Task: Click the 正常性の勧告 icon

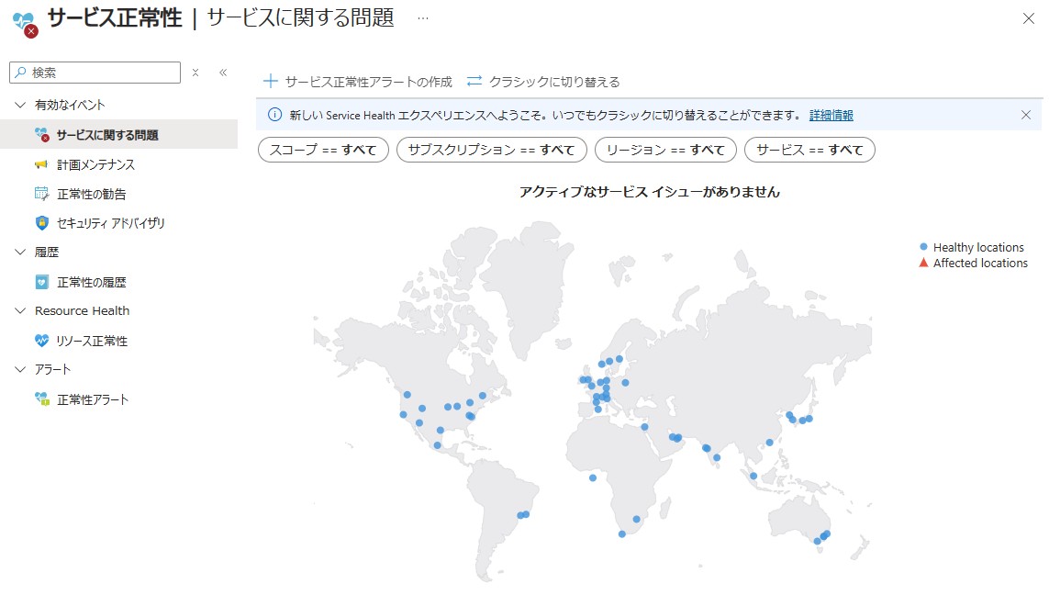Action: coord(41,194)
